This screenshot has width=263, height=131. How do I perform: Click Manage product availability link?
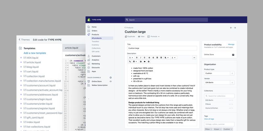231,45
